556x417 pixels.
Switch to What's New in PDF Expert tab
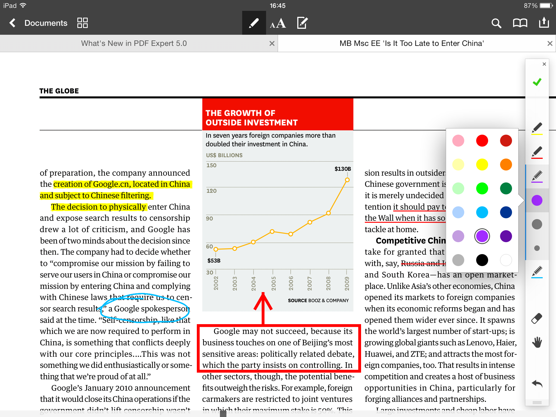click(x=134, y=43)
